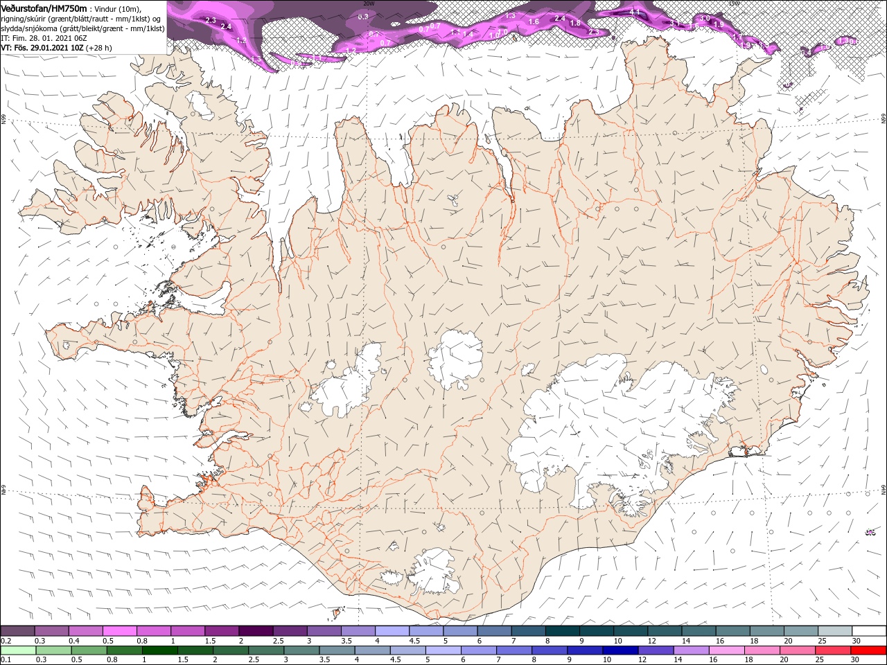Click the '20W' longitude label at top
Viewport: 887px width, 665px height.
pyautogui.click(x=369, y=3)
